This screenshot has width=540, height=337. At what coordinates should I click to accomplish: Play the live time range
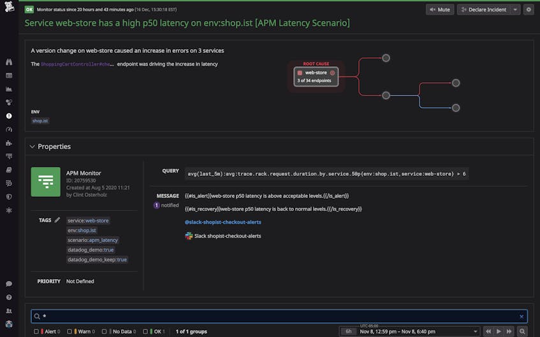click(499, 331)
